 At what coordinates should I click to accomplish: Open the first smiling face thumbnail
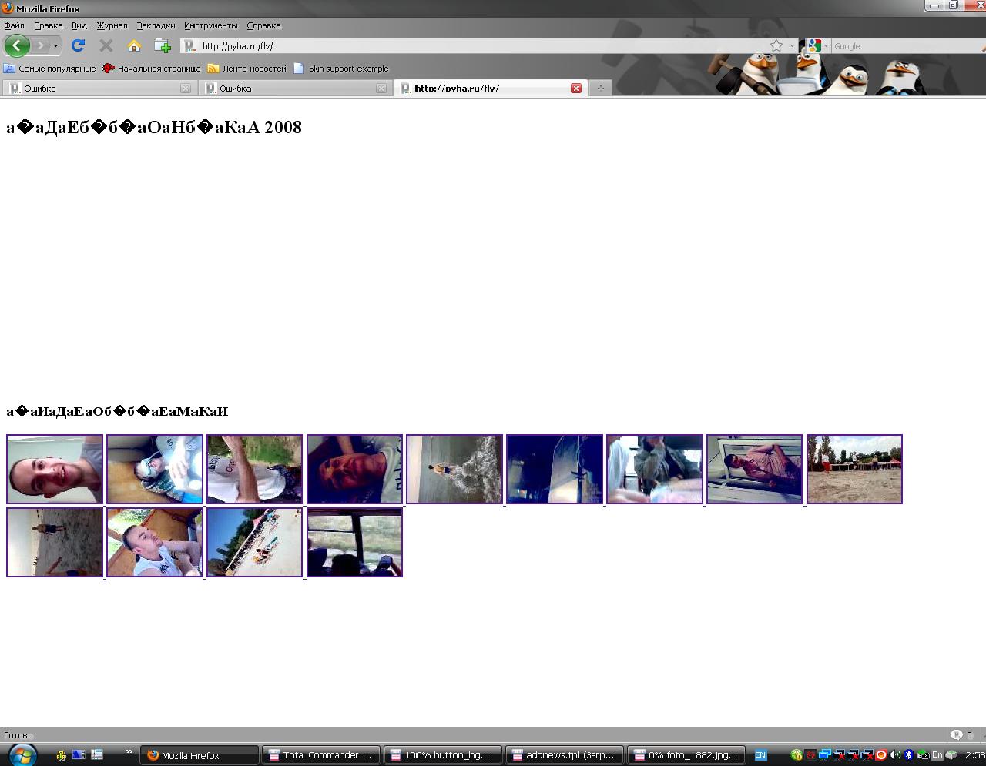click(x=55, y=469)
